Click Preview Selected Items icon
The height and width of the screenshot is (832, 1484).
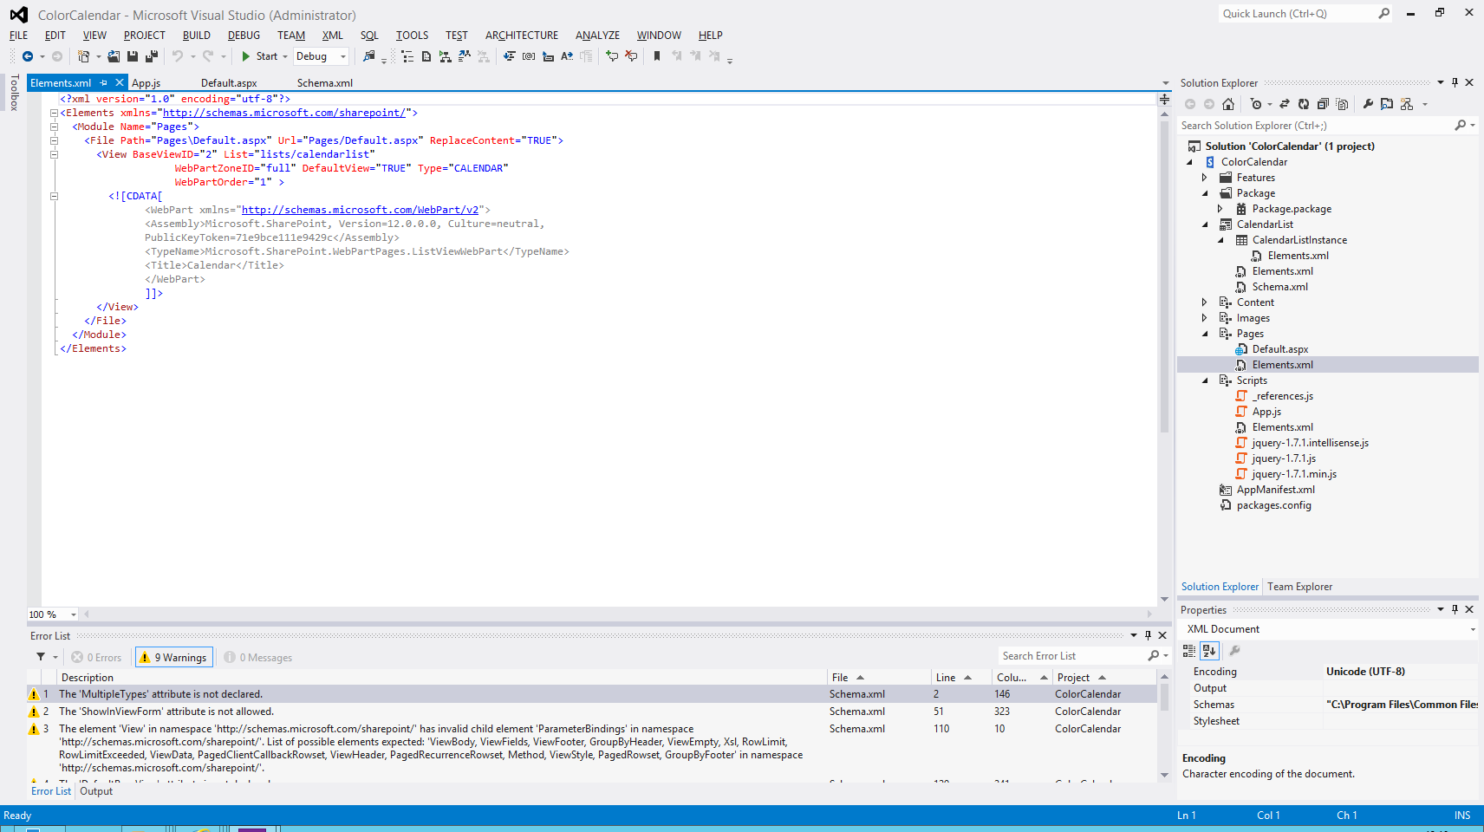click(x=1387, y=104)
